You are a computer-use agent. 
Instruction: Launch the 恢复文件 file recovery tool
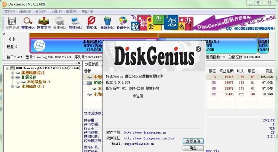[44, 23]
